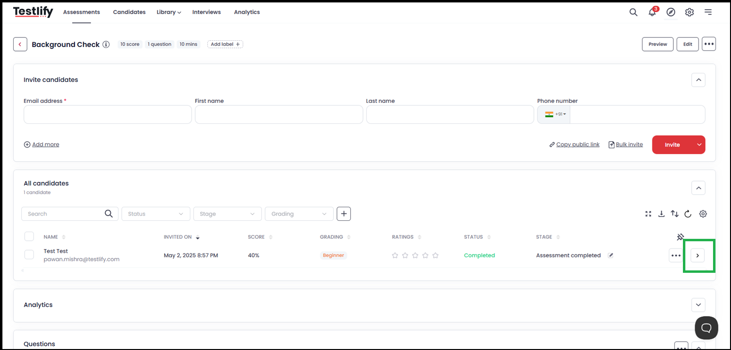This screenshot has height=350, width=731.
Task: Open the Test Test row three-dot menu
Action: point(676,255)
